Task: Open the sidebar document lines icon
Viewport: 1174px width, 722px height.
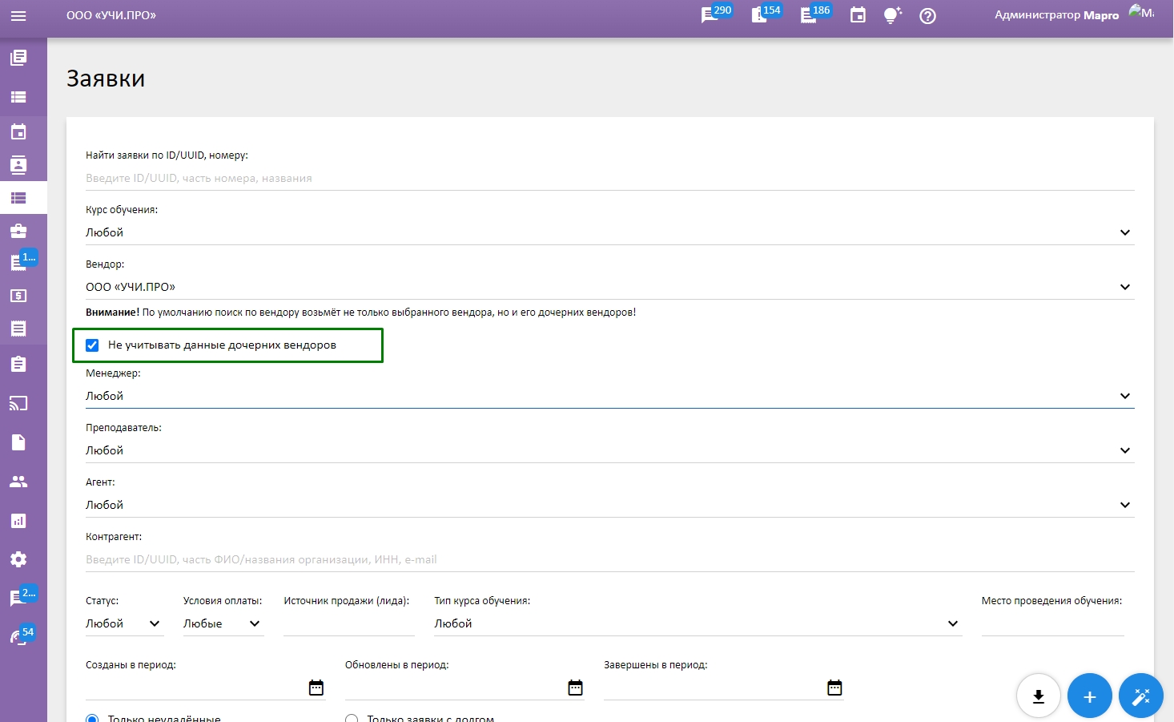Action: 18,329
